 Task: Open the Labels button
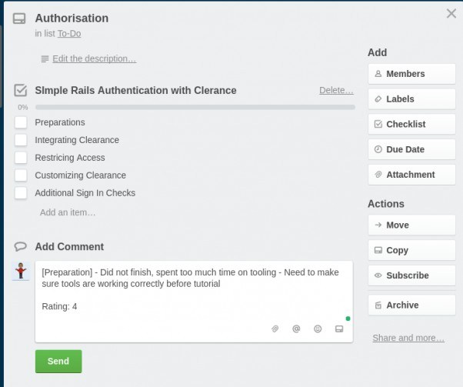point(411,99)
